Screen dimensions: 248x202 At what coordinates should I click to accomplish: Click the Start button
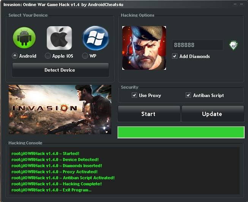click(149, 114)
